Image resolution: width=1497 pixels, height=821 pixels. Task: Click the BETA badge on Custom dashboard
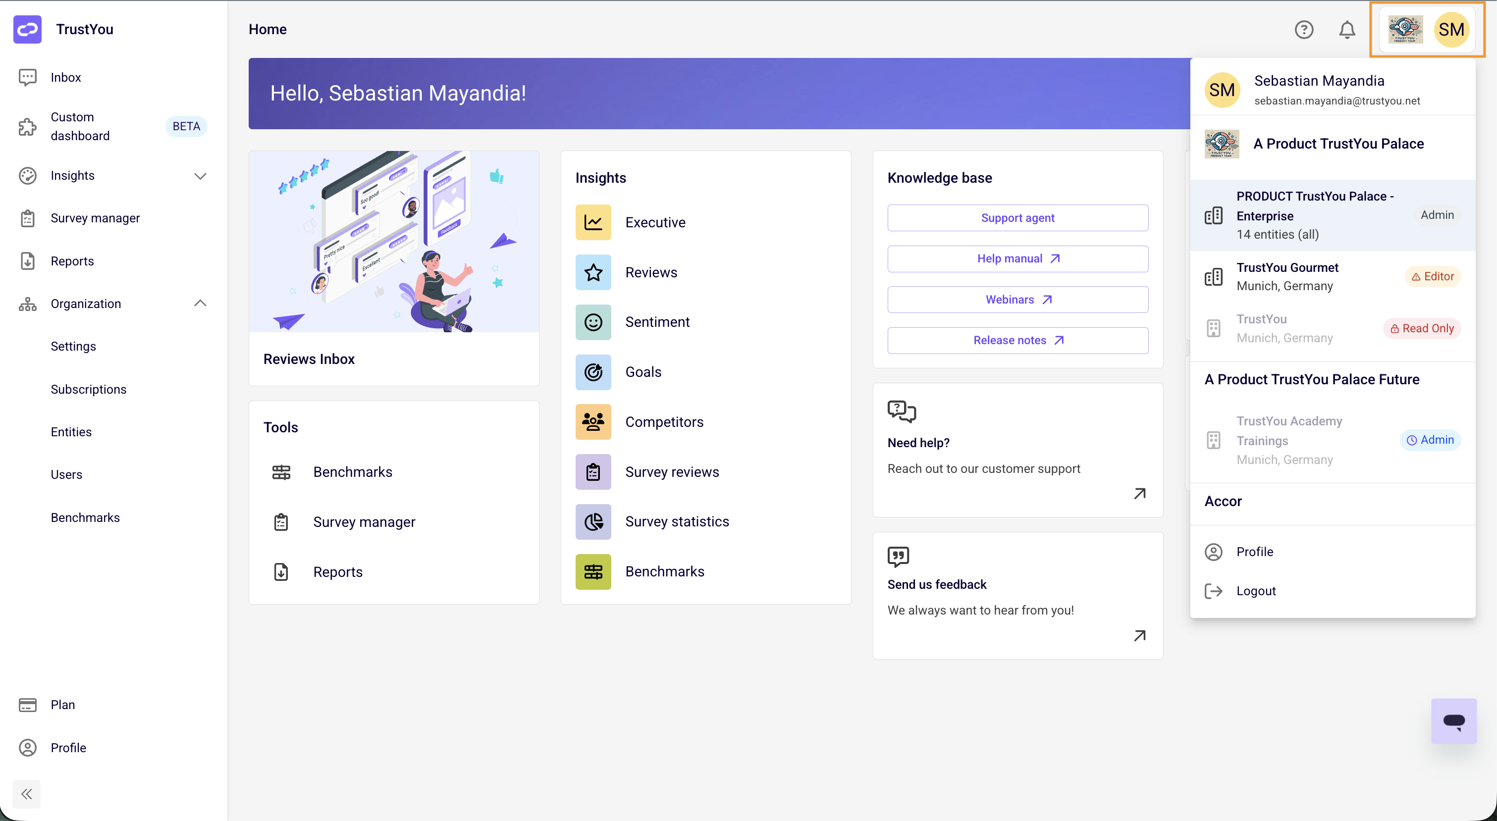click(186, 127)
